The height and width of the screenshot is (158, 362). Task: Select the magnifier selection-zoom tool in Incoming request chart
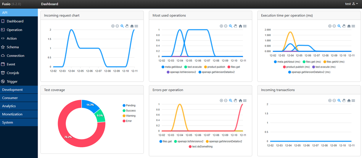[x=122, y=26]
